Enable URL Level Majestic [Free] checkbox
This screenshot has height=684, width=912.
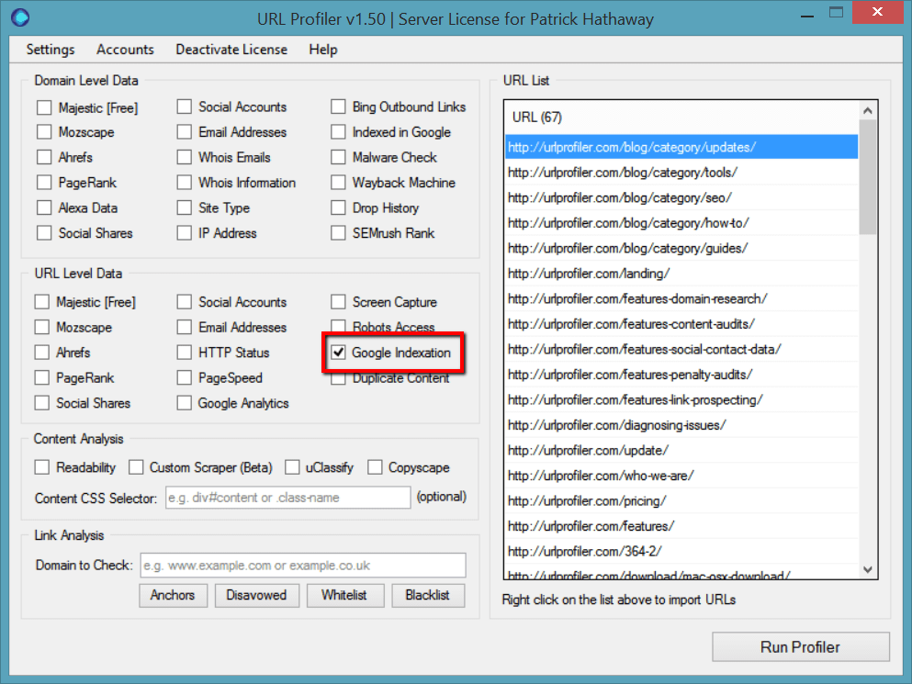(x=42, y=302)
